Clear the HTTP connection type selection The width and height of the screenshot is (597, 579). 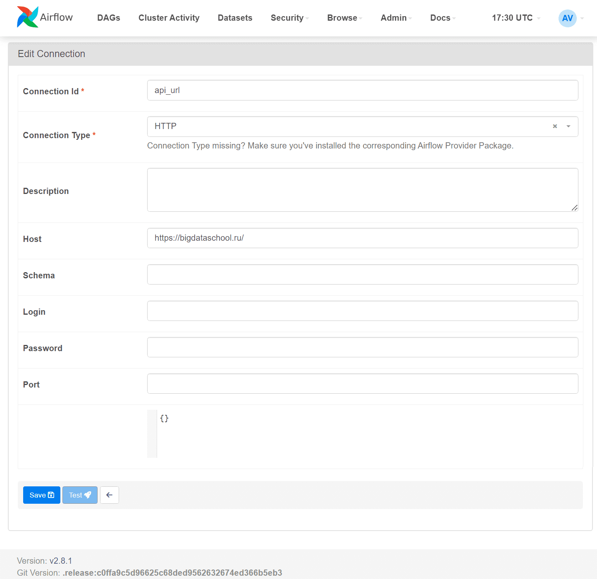[x=555, y=127]
